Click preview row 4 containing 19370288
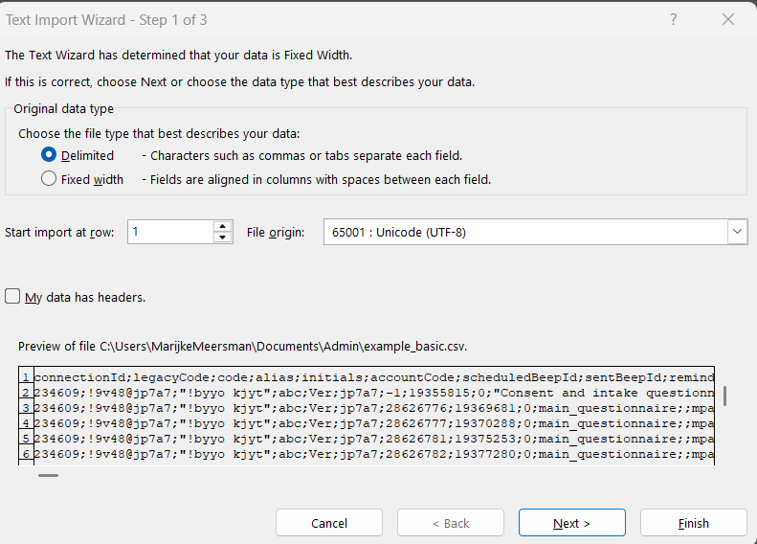This screenshot has height=544, width=757. pyautogui.click(x=373, y=423)
